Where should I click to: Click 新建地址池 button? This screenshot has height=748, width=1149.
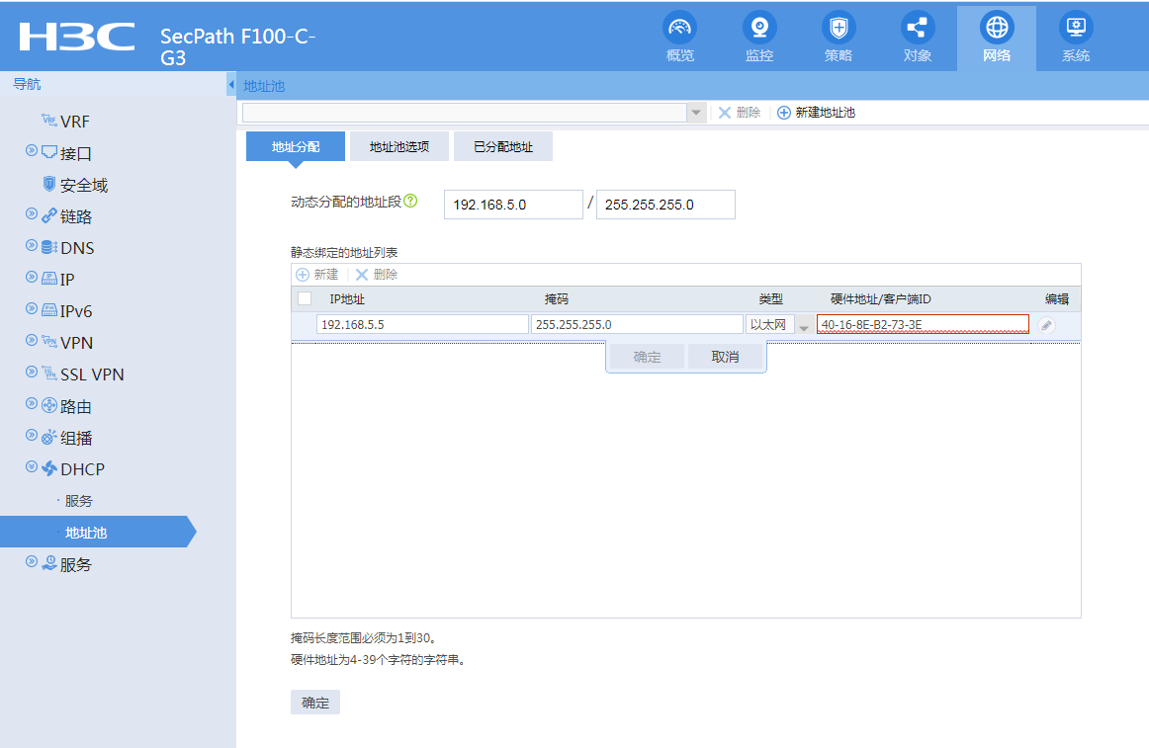pyautogui.click(x=817, y=113)
